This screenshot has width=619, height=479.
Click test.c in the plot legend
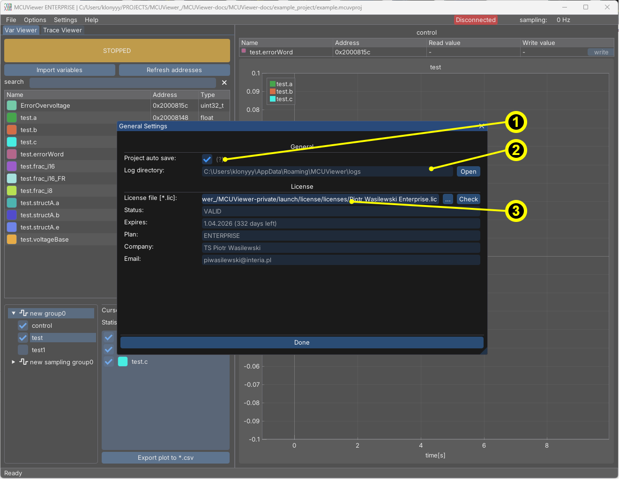click(x=281, y=99)
